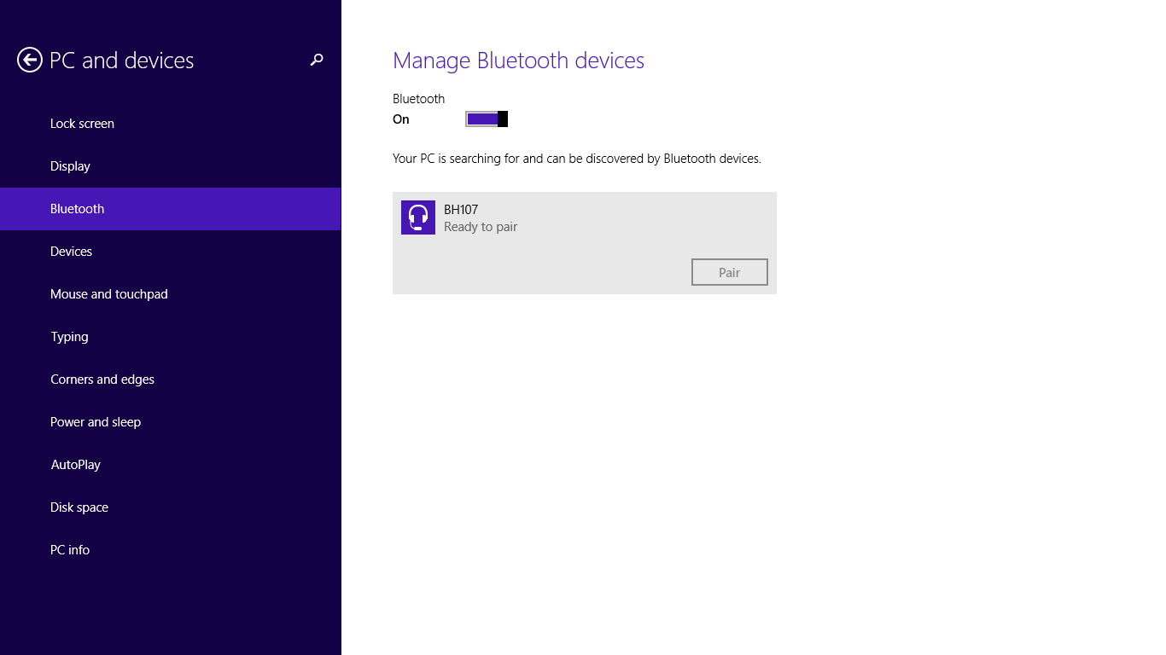1166x655 pixels.
Task: Pair the BH107 device
Action: pos(729,272)
